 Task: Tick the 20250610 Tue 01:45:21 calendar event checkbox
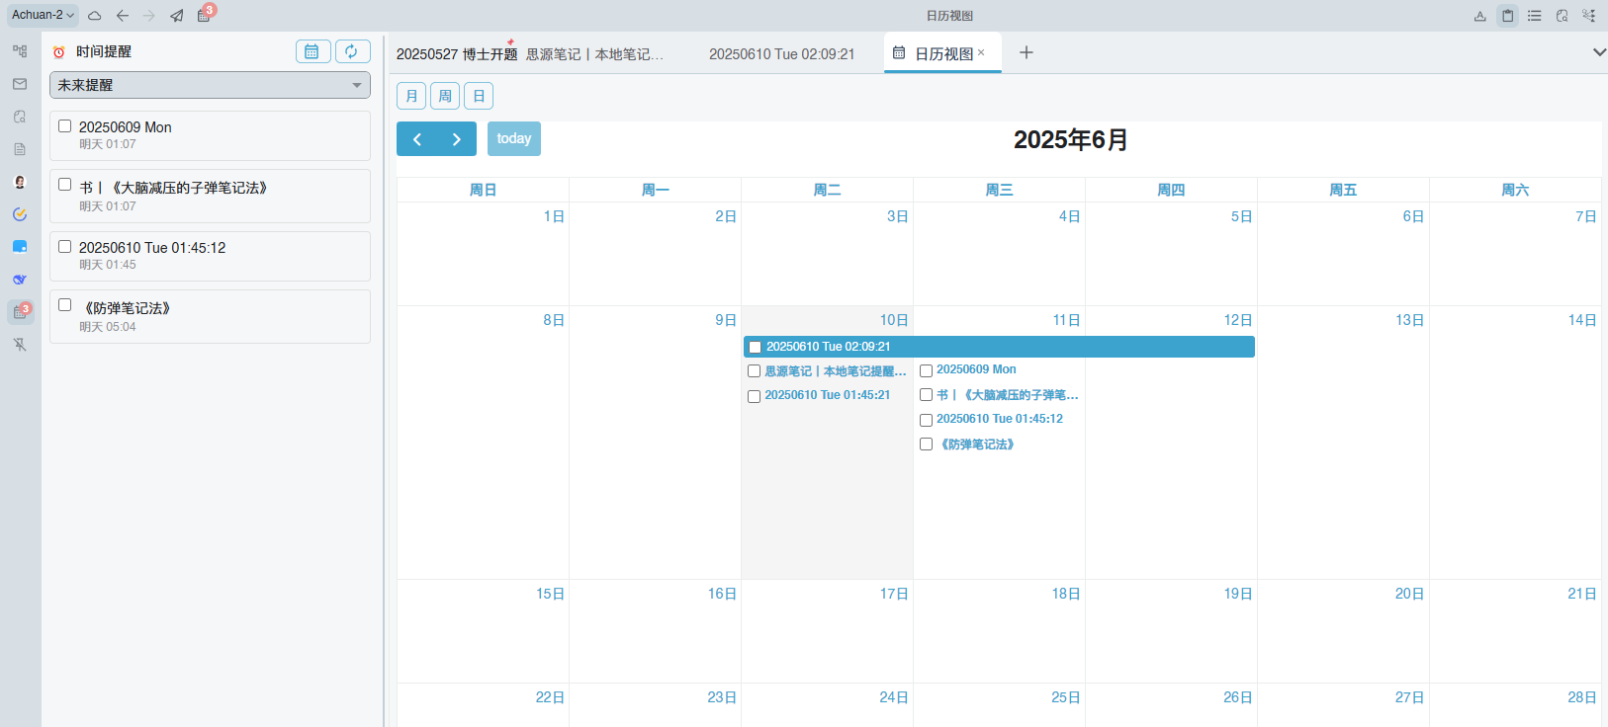(755, 396)
